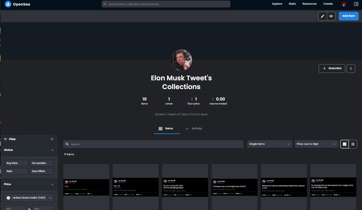
Task: Open the 'tau > pi' tweet card
Action: click(135, 187)
